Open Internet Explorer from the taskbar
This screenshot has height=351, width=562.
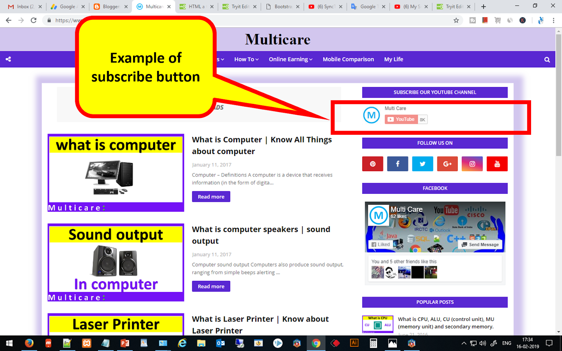coord(182,343)
